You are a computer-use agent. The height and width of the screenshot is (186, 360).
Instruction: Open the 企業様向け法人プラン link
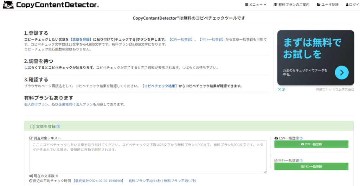[x=76, y=104]
